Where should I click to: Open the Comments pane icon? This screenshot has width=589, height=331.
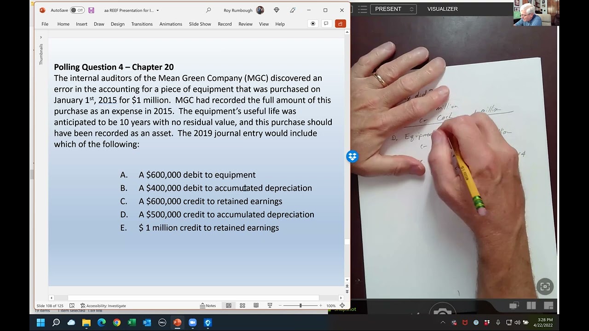point(326,24)
